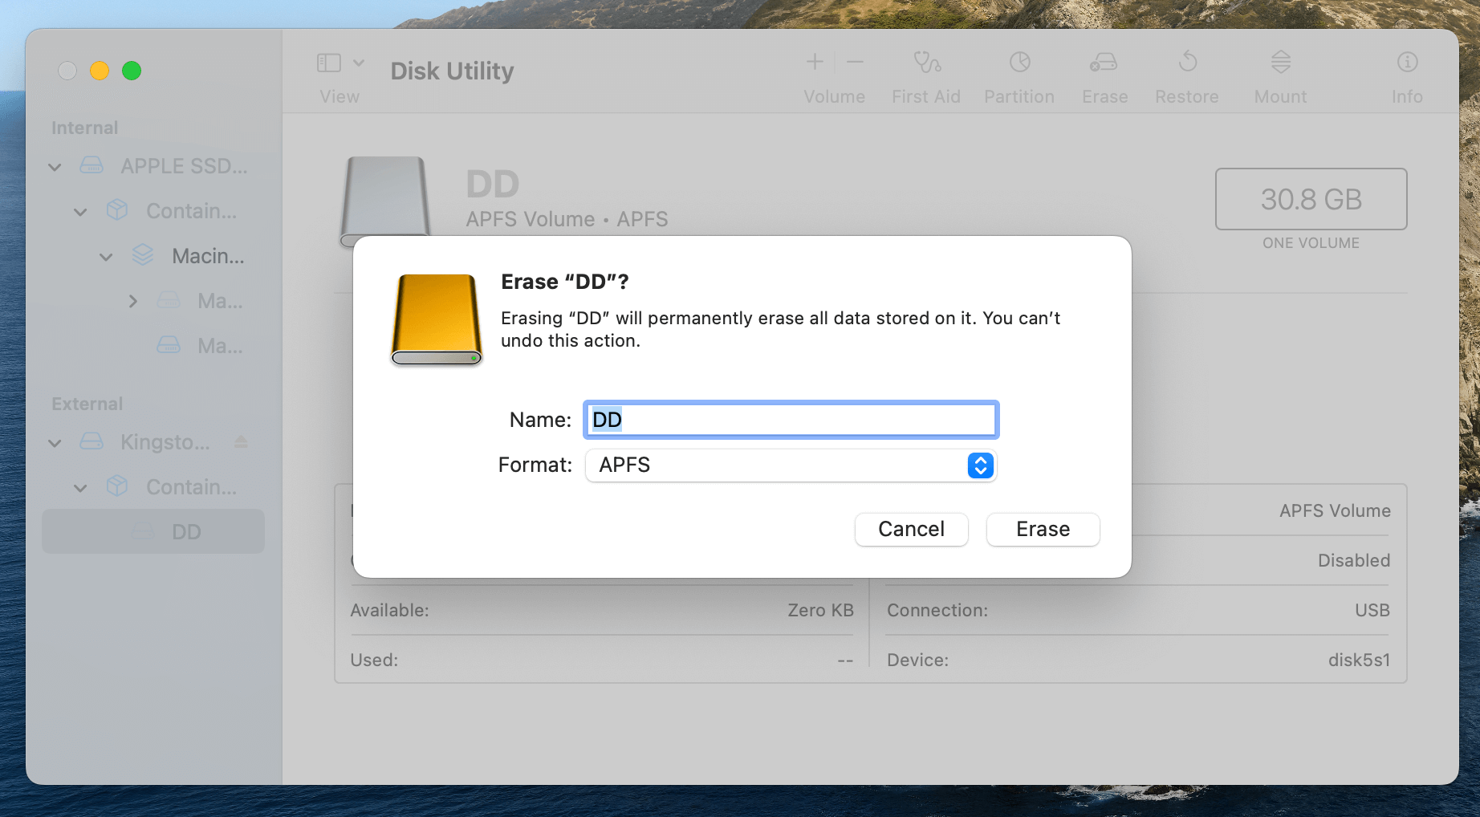Image resolution: width=1480 pixels, height=817 pixels.
Task: Collapse the APPLE SSD tree item
Action: click(x=54, y=167)
